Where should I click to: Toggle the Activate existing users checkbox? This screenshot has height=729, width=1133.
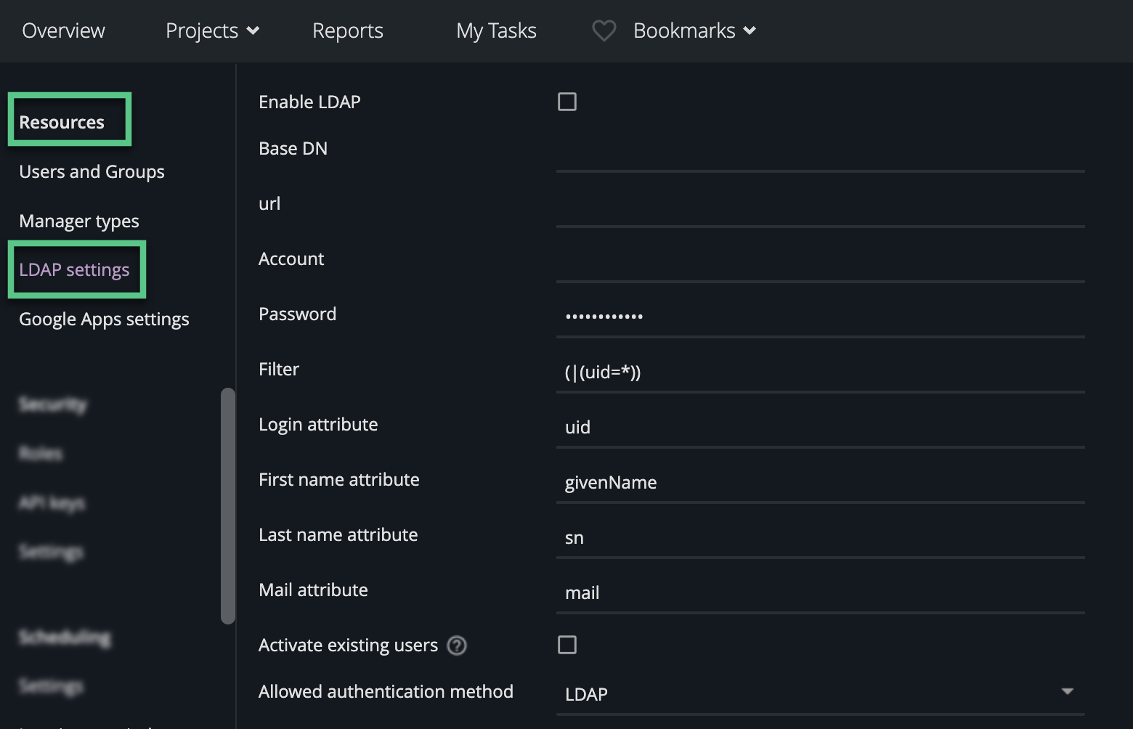click(567, 645)
